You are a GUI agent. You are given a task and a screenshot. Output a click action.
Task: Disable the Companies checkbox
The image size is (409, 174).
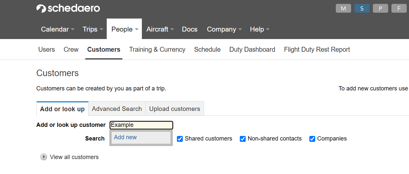tap(312, 139)
